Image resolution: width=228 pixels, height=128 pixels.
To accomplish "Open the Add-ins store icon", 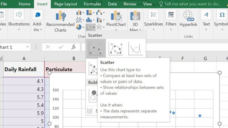I will tap(38, 15).
